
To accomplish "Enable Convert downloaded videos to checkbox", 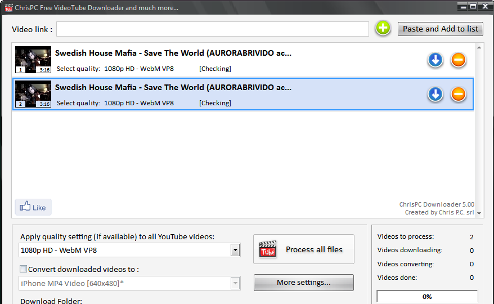I will [23, 269].
